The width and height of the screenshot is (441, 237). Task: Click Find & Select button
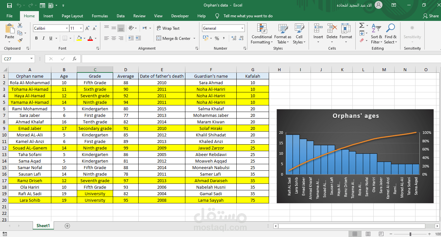[391, 34]
